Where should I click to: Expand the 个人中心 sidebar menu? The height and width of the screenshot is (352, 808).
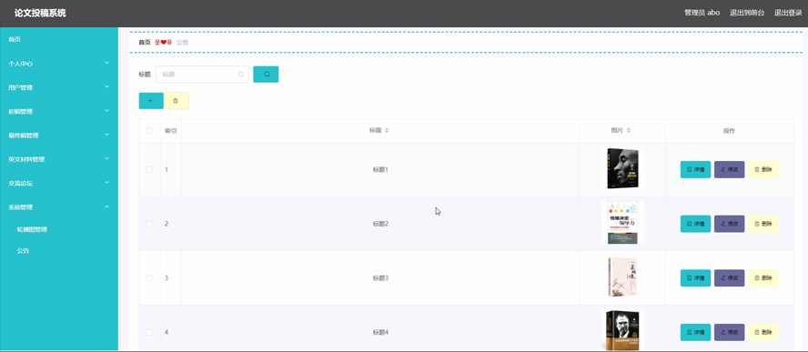pyautogui.click(x=59, y=64)
